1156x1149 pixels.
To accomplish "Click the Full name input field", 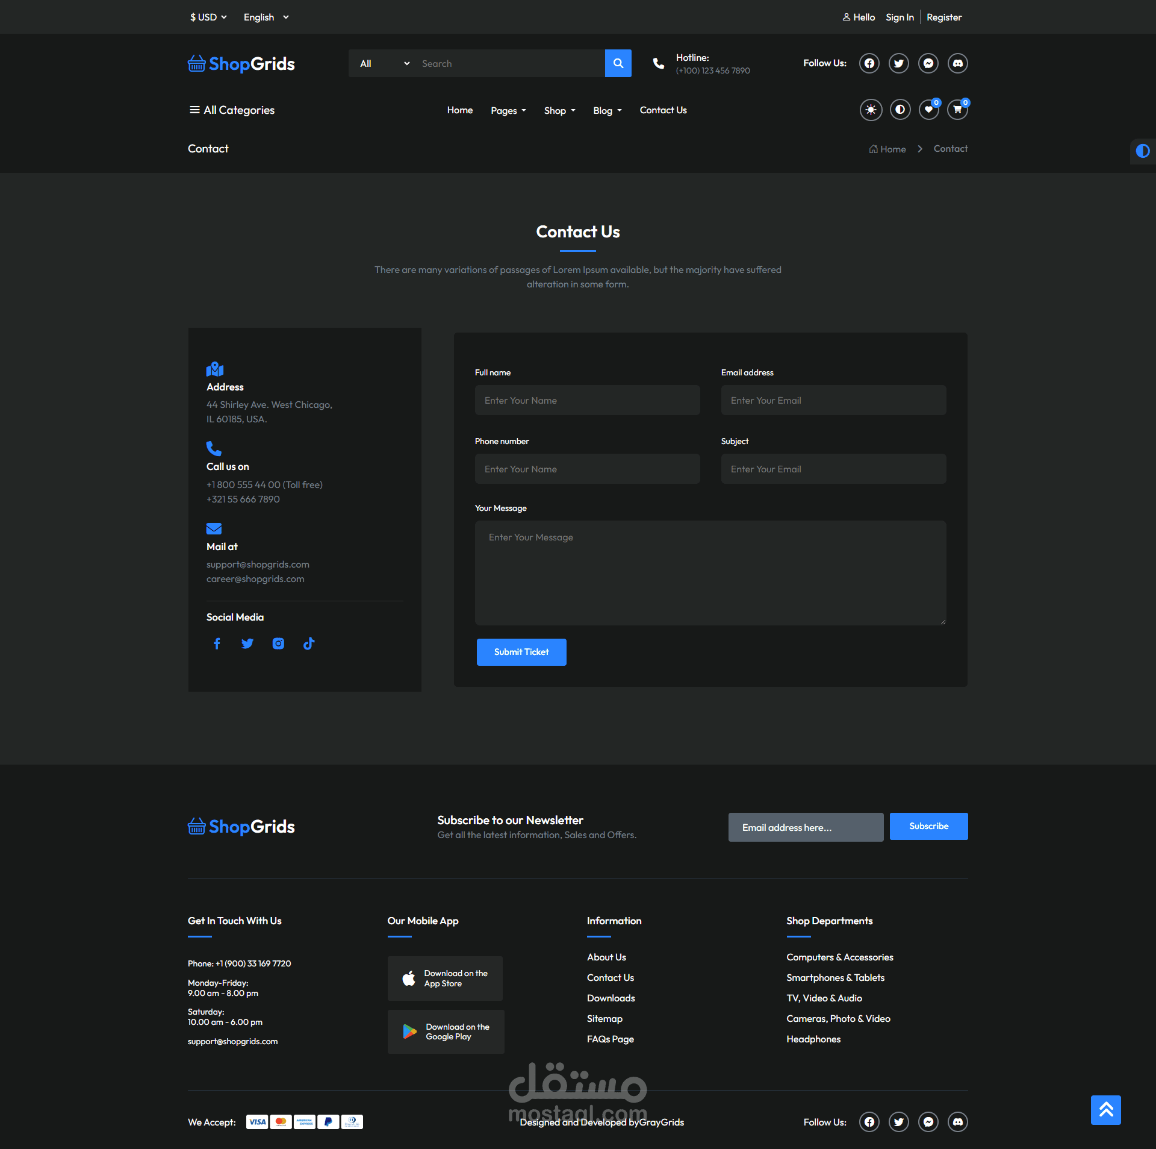I will pyautogui.click(x=587, y=400).
